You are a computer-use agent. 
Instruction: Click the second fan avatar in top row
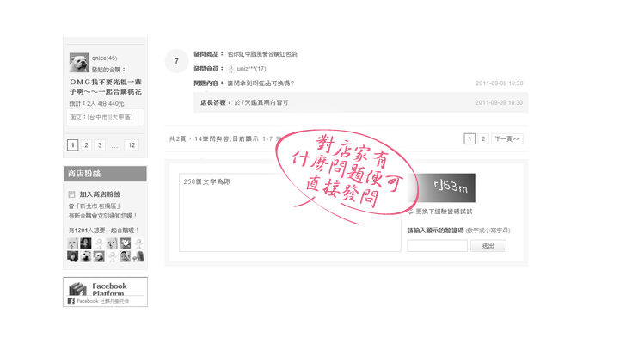(86, 243)
